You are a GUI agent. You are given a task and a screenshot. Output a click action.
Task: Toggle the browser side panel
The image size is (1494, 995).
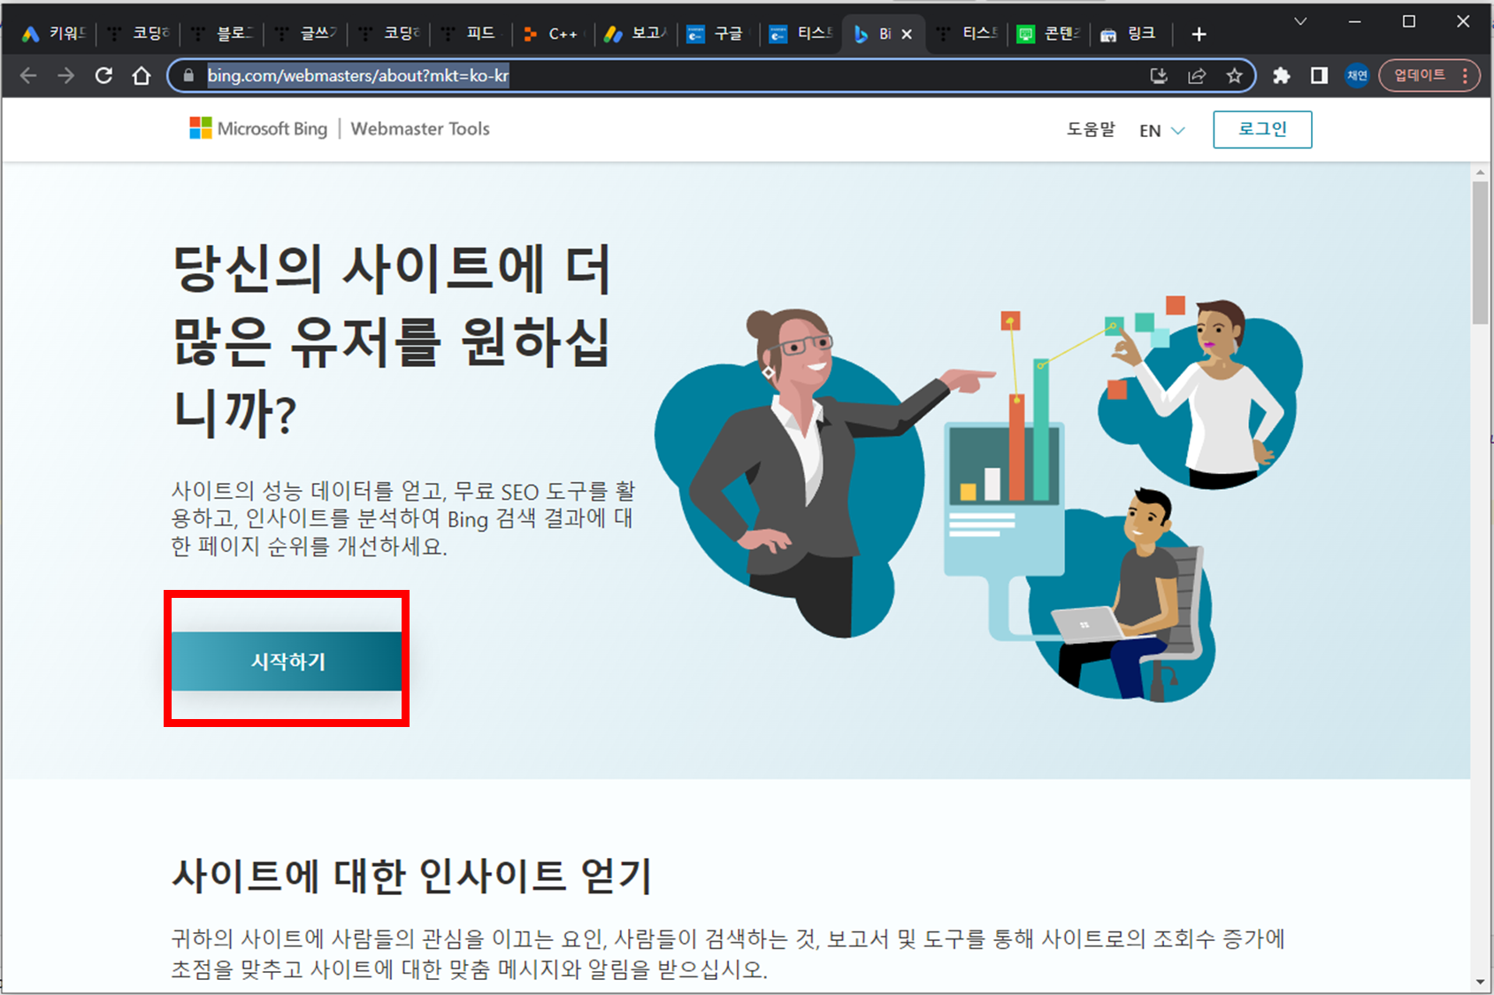point(1319,76)
